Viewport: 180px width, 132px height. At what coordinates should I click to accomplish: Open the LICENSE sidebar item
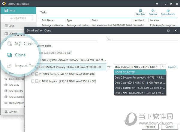click(13, 34)
